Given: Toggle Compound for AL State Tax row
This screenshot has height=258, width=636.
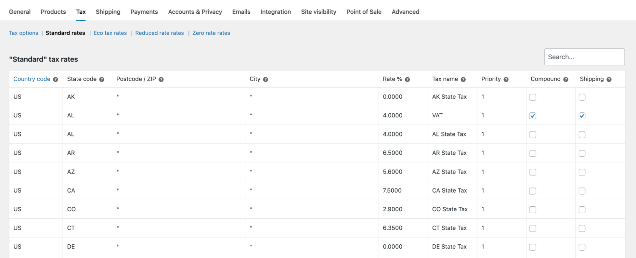Looking at the screenshot, I should point(533,135).
